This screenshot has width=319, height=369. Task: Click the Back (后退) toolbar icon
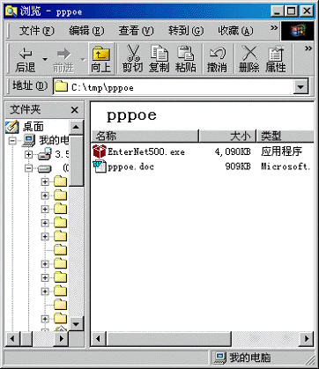(26, 59)
